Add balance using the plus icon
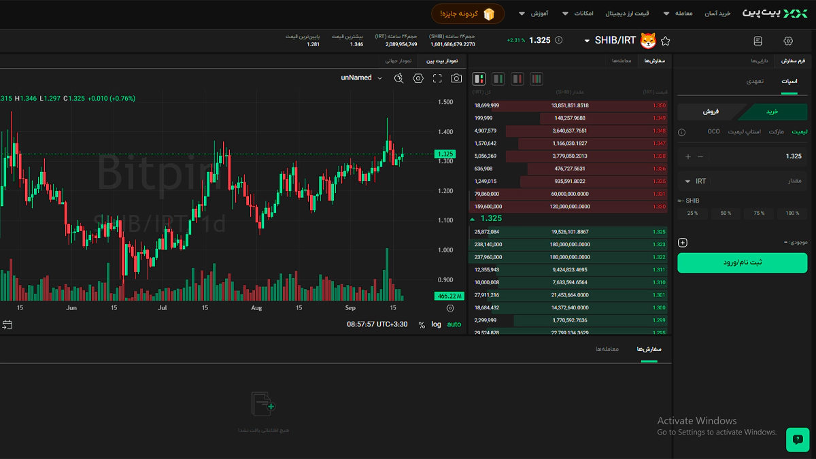 tap(683, 243)
